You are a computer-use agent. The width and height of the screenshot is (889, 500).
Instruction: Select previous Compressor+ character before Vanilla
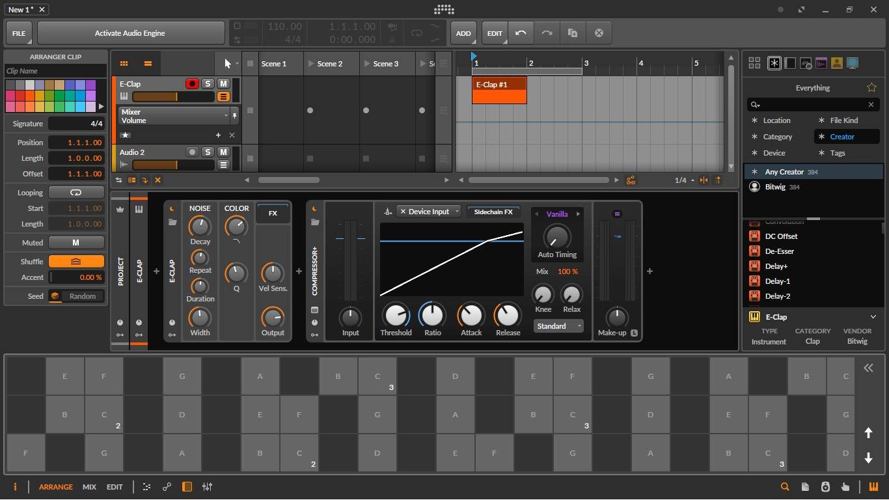[537, 214]
